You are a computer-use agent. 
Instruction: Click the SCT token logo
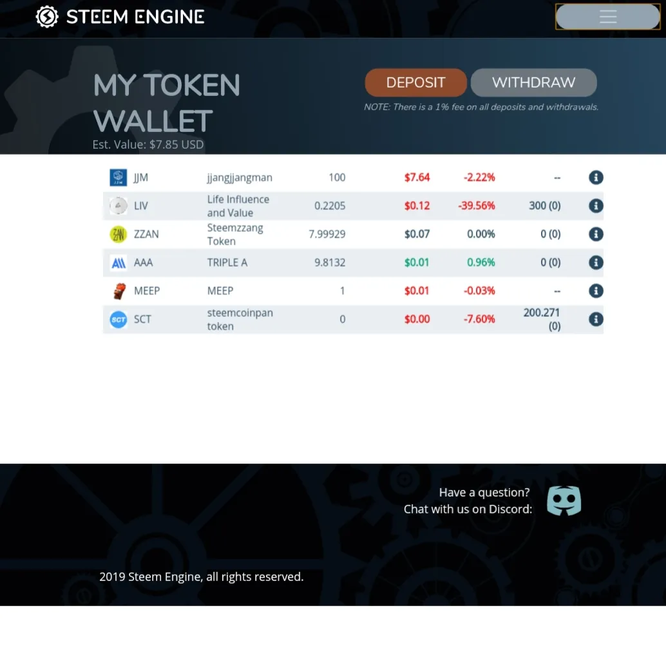(118, 319)
